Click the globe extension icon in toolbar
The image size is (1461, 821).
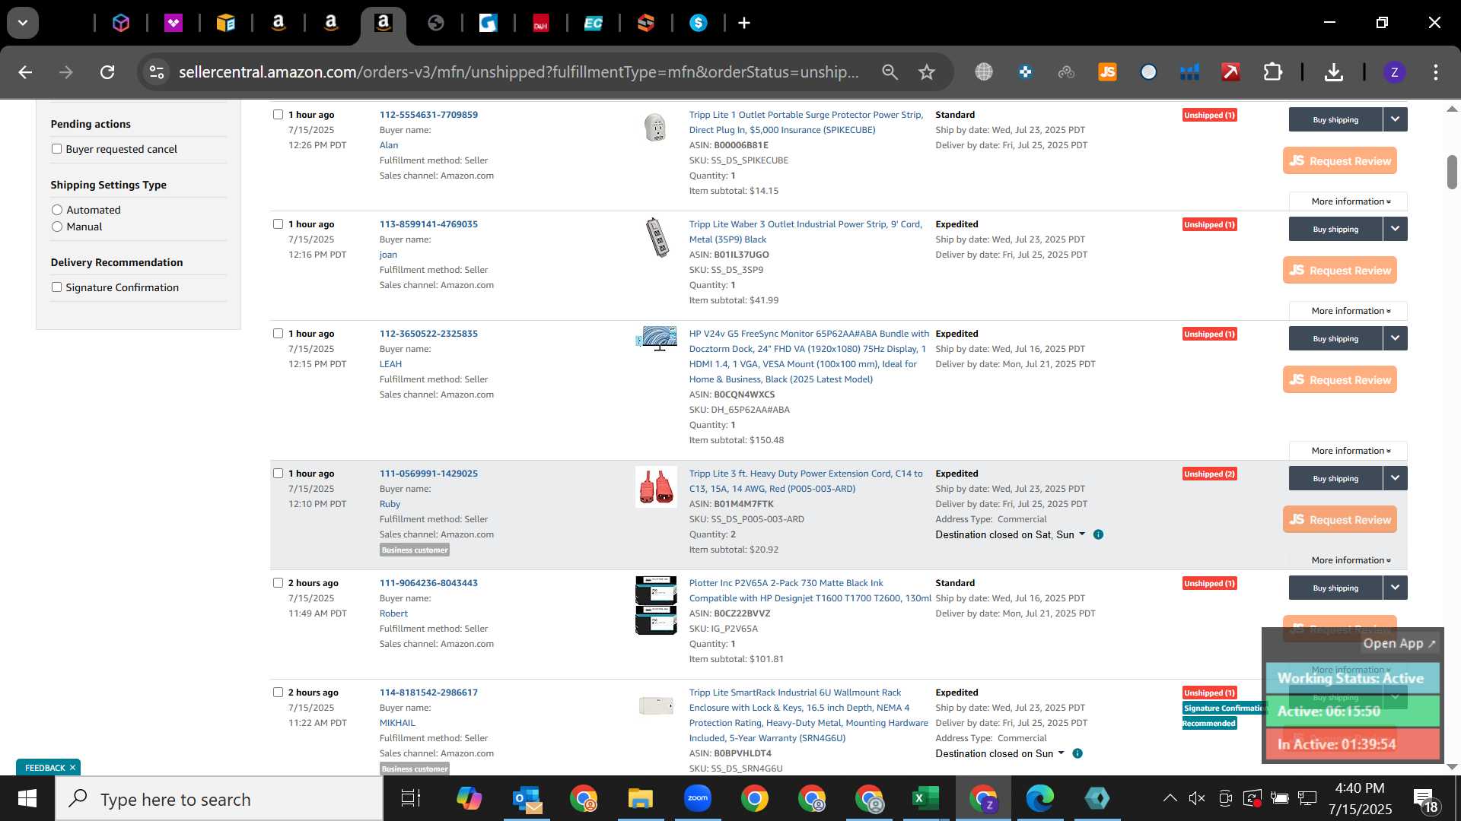984,72
